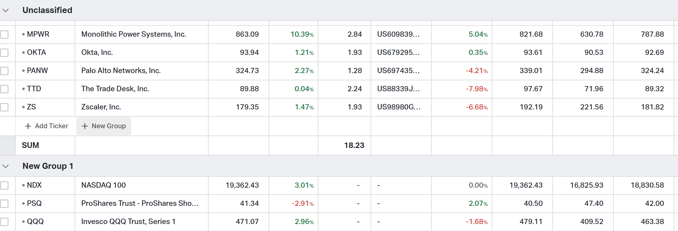
Task: Click NDX value 16,825.93
Action: click(x=587, y=185)
